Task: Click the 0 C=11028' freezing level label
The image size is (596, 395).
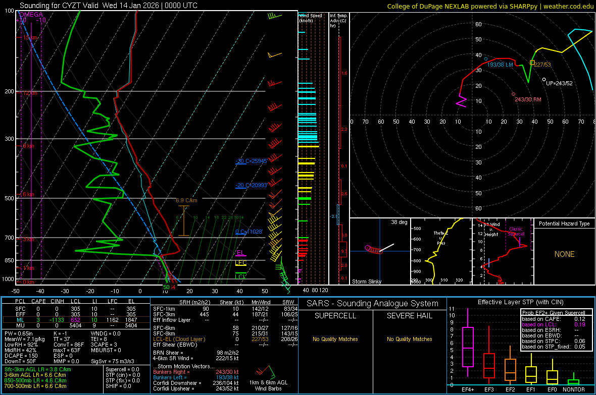Action: (249, 232)
